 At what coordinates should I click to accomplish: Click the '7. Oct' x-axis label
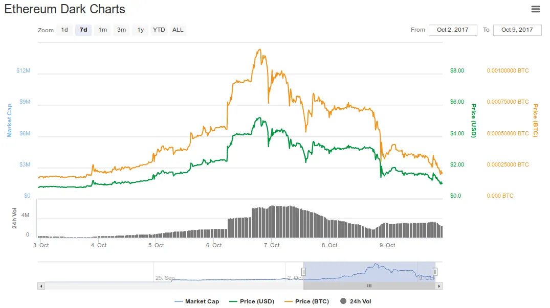point(272,245)
